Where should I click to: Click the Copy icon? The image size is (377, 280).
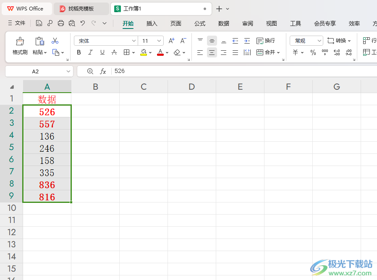click(x=56, y=52)
